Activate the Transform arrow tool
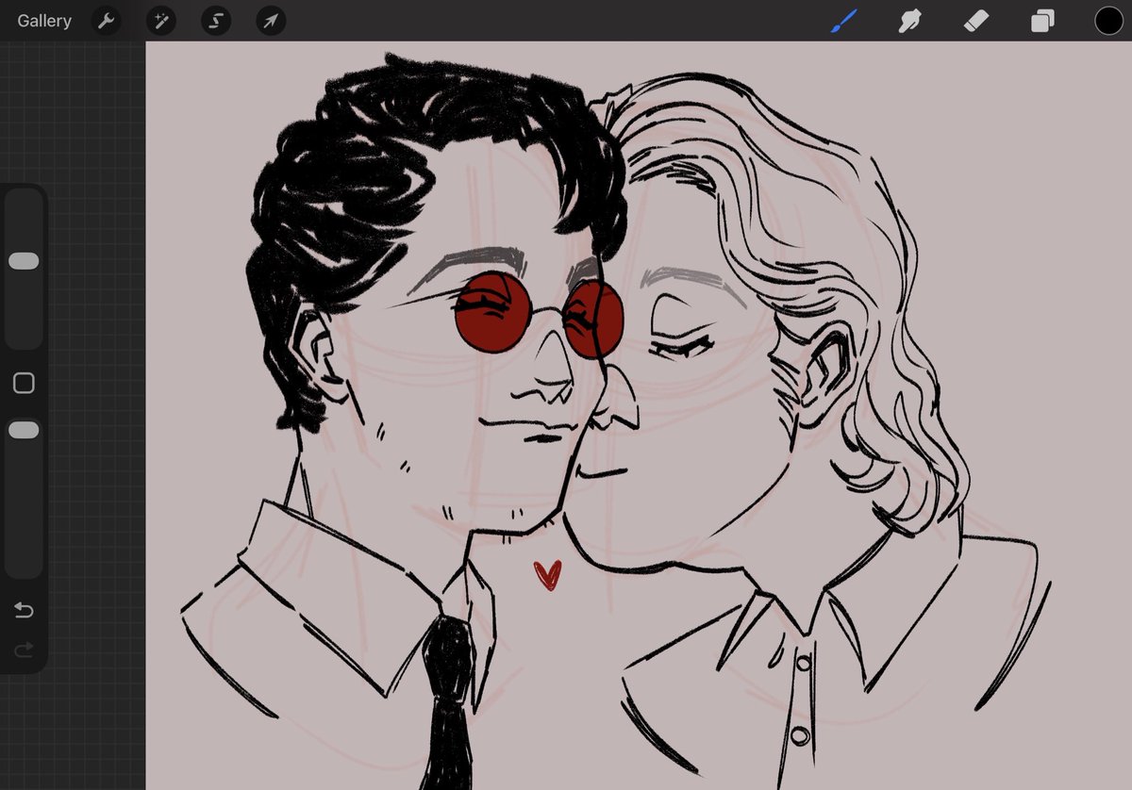 [x=271, y=21]
